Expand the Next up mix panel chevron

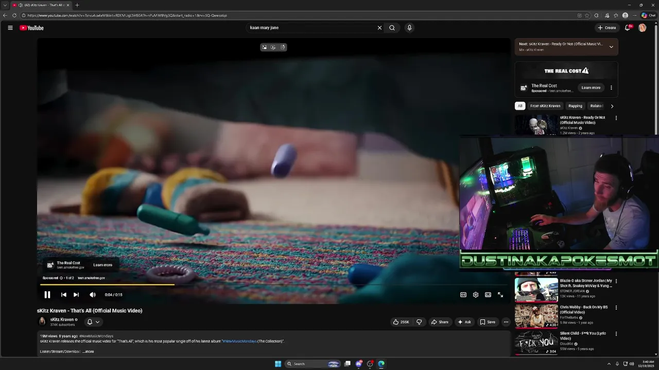[x=611, y=47]
